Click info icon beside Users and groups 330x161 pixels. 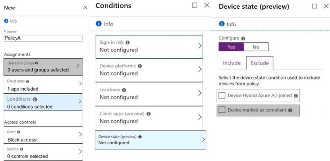pos(37,63)
